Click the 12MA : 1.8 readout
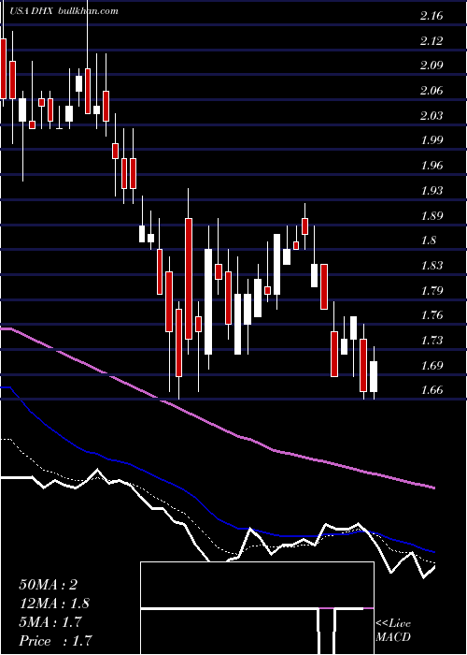Screen dimensions: 467x655 54,604
